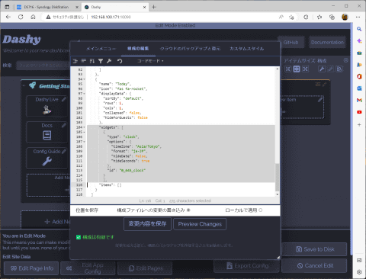The image size is (366, 279).
Task: Open the Config Guide tile
Action: coord(47,159)
